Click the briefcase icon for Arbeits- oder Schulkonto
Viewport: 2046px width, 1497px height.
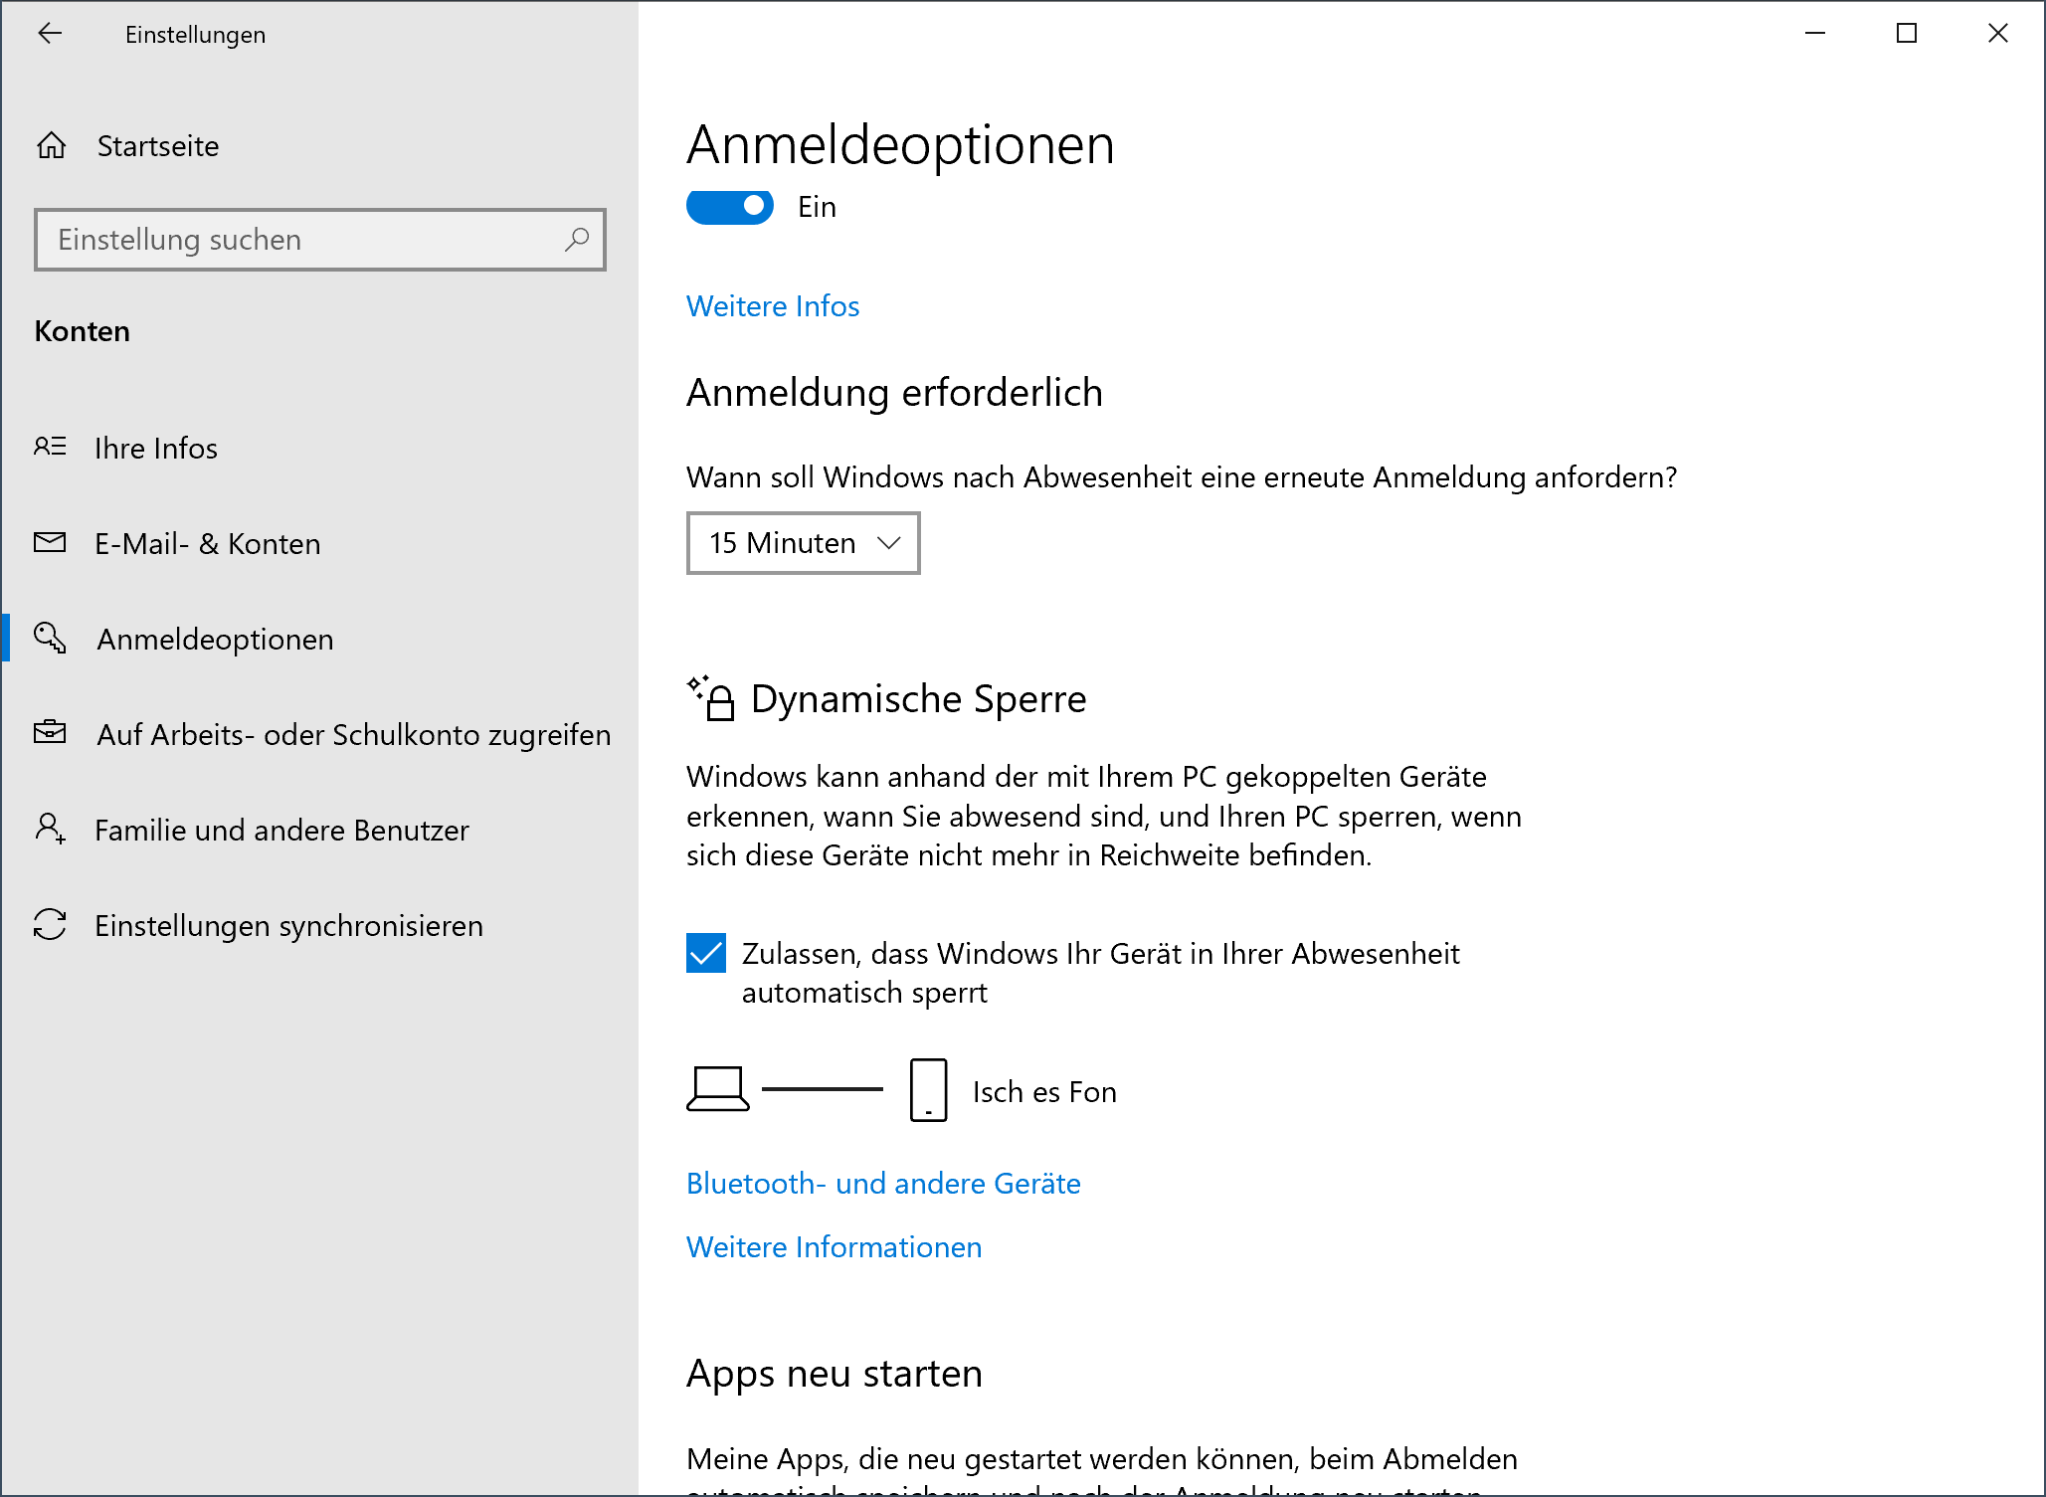[x=50, y=733]
